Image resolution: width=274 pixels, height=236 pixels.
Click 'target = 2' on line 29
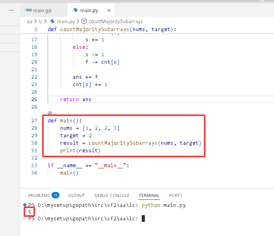tap(76, 136)
